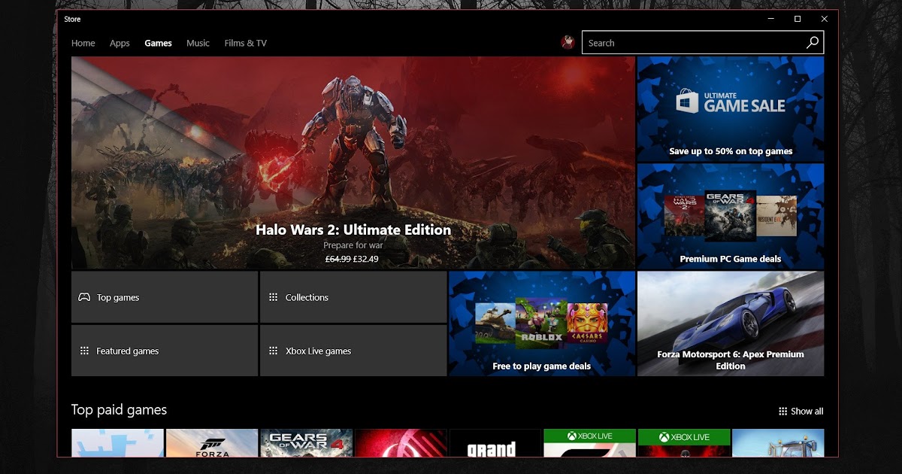Click the Prepare for war subtitle
902x474 pixels.
tap(353, 245)
